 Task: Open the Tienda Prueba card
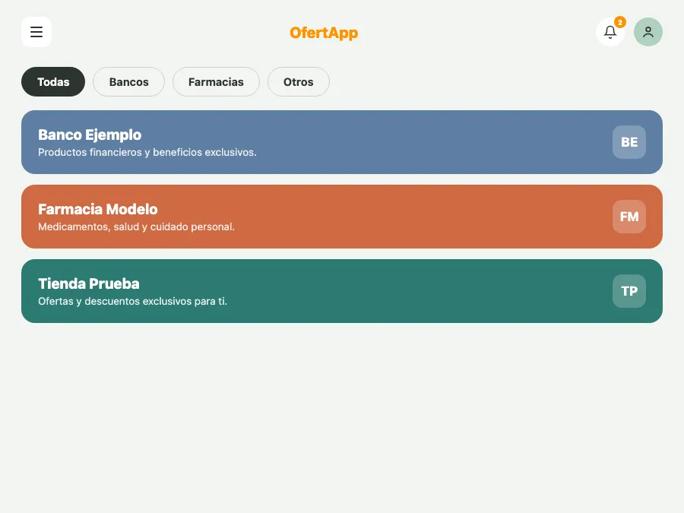point(342,291)
